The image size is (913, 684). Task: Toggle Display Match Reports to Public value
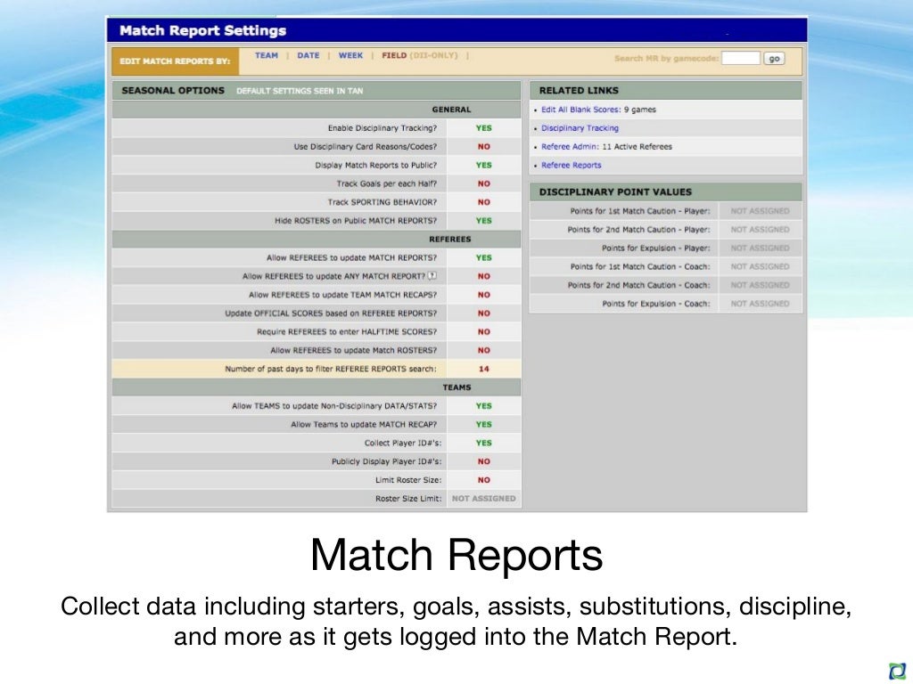pos(483,165)
